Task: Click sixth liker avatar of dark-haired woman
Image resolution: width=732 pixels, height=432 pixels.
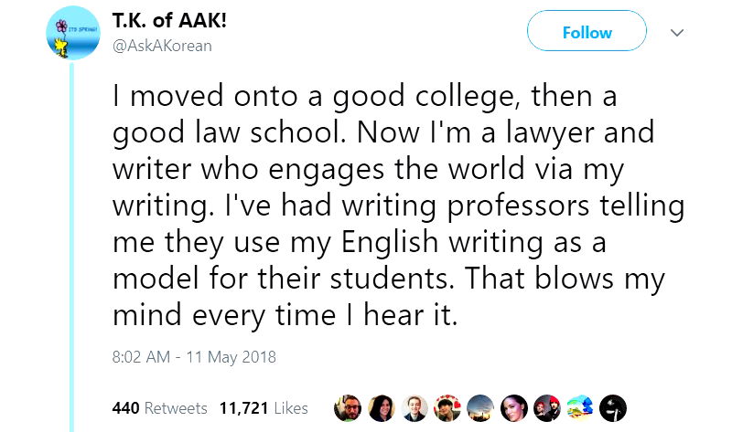Action: click(x=512, y=407)
